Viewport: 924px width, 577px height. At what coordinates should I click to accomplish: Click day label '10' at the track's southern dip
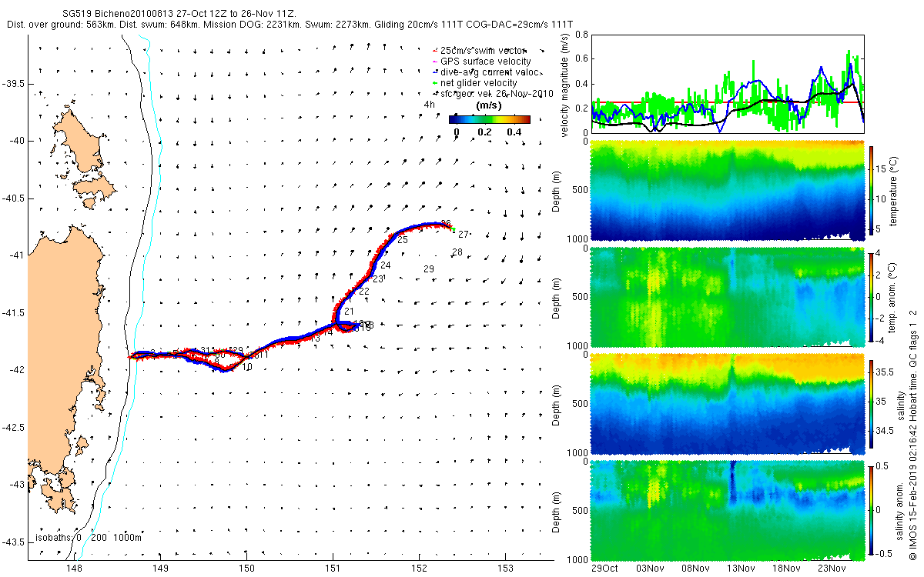247,368
